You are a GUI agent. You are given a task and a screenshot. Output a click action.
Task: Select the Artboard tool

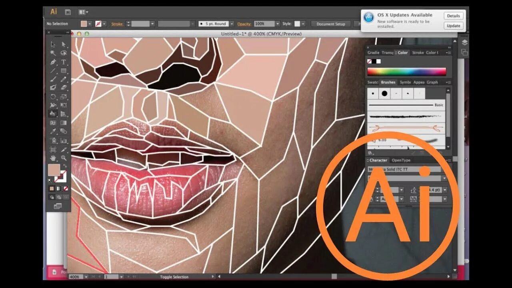pos(53,149)
